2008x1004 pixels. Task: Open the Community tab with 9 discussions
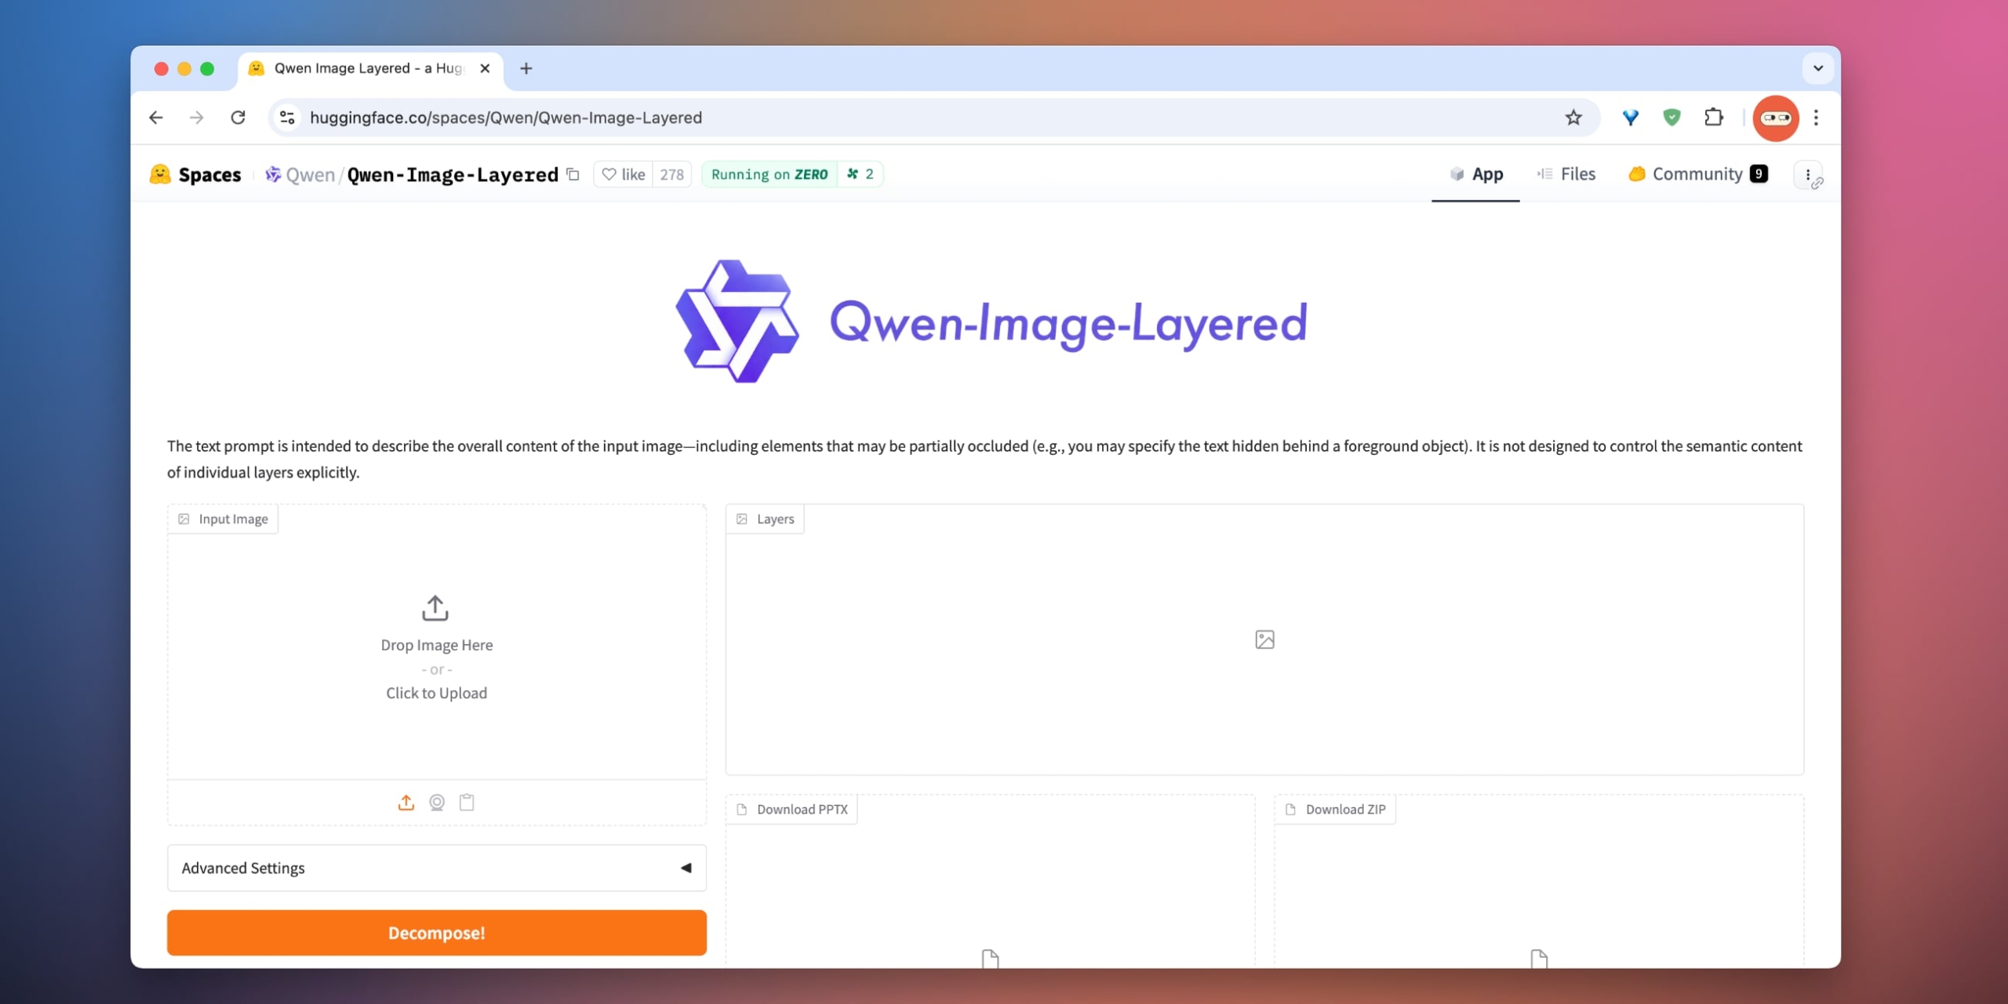pos(1694,174)
